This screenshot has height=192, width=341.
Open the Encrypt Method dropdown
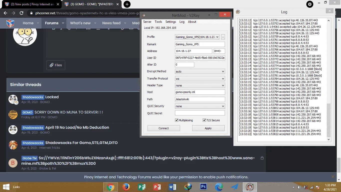point(200,71)
